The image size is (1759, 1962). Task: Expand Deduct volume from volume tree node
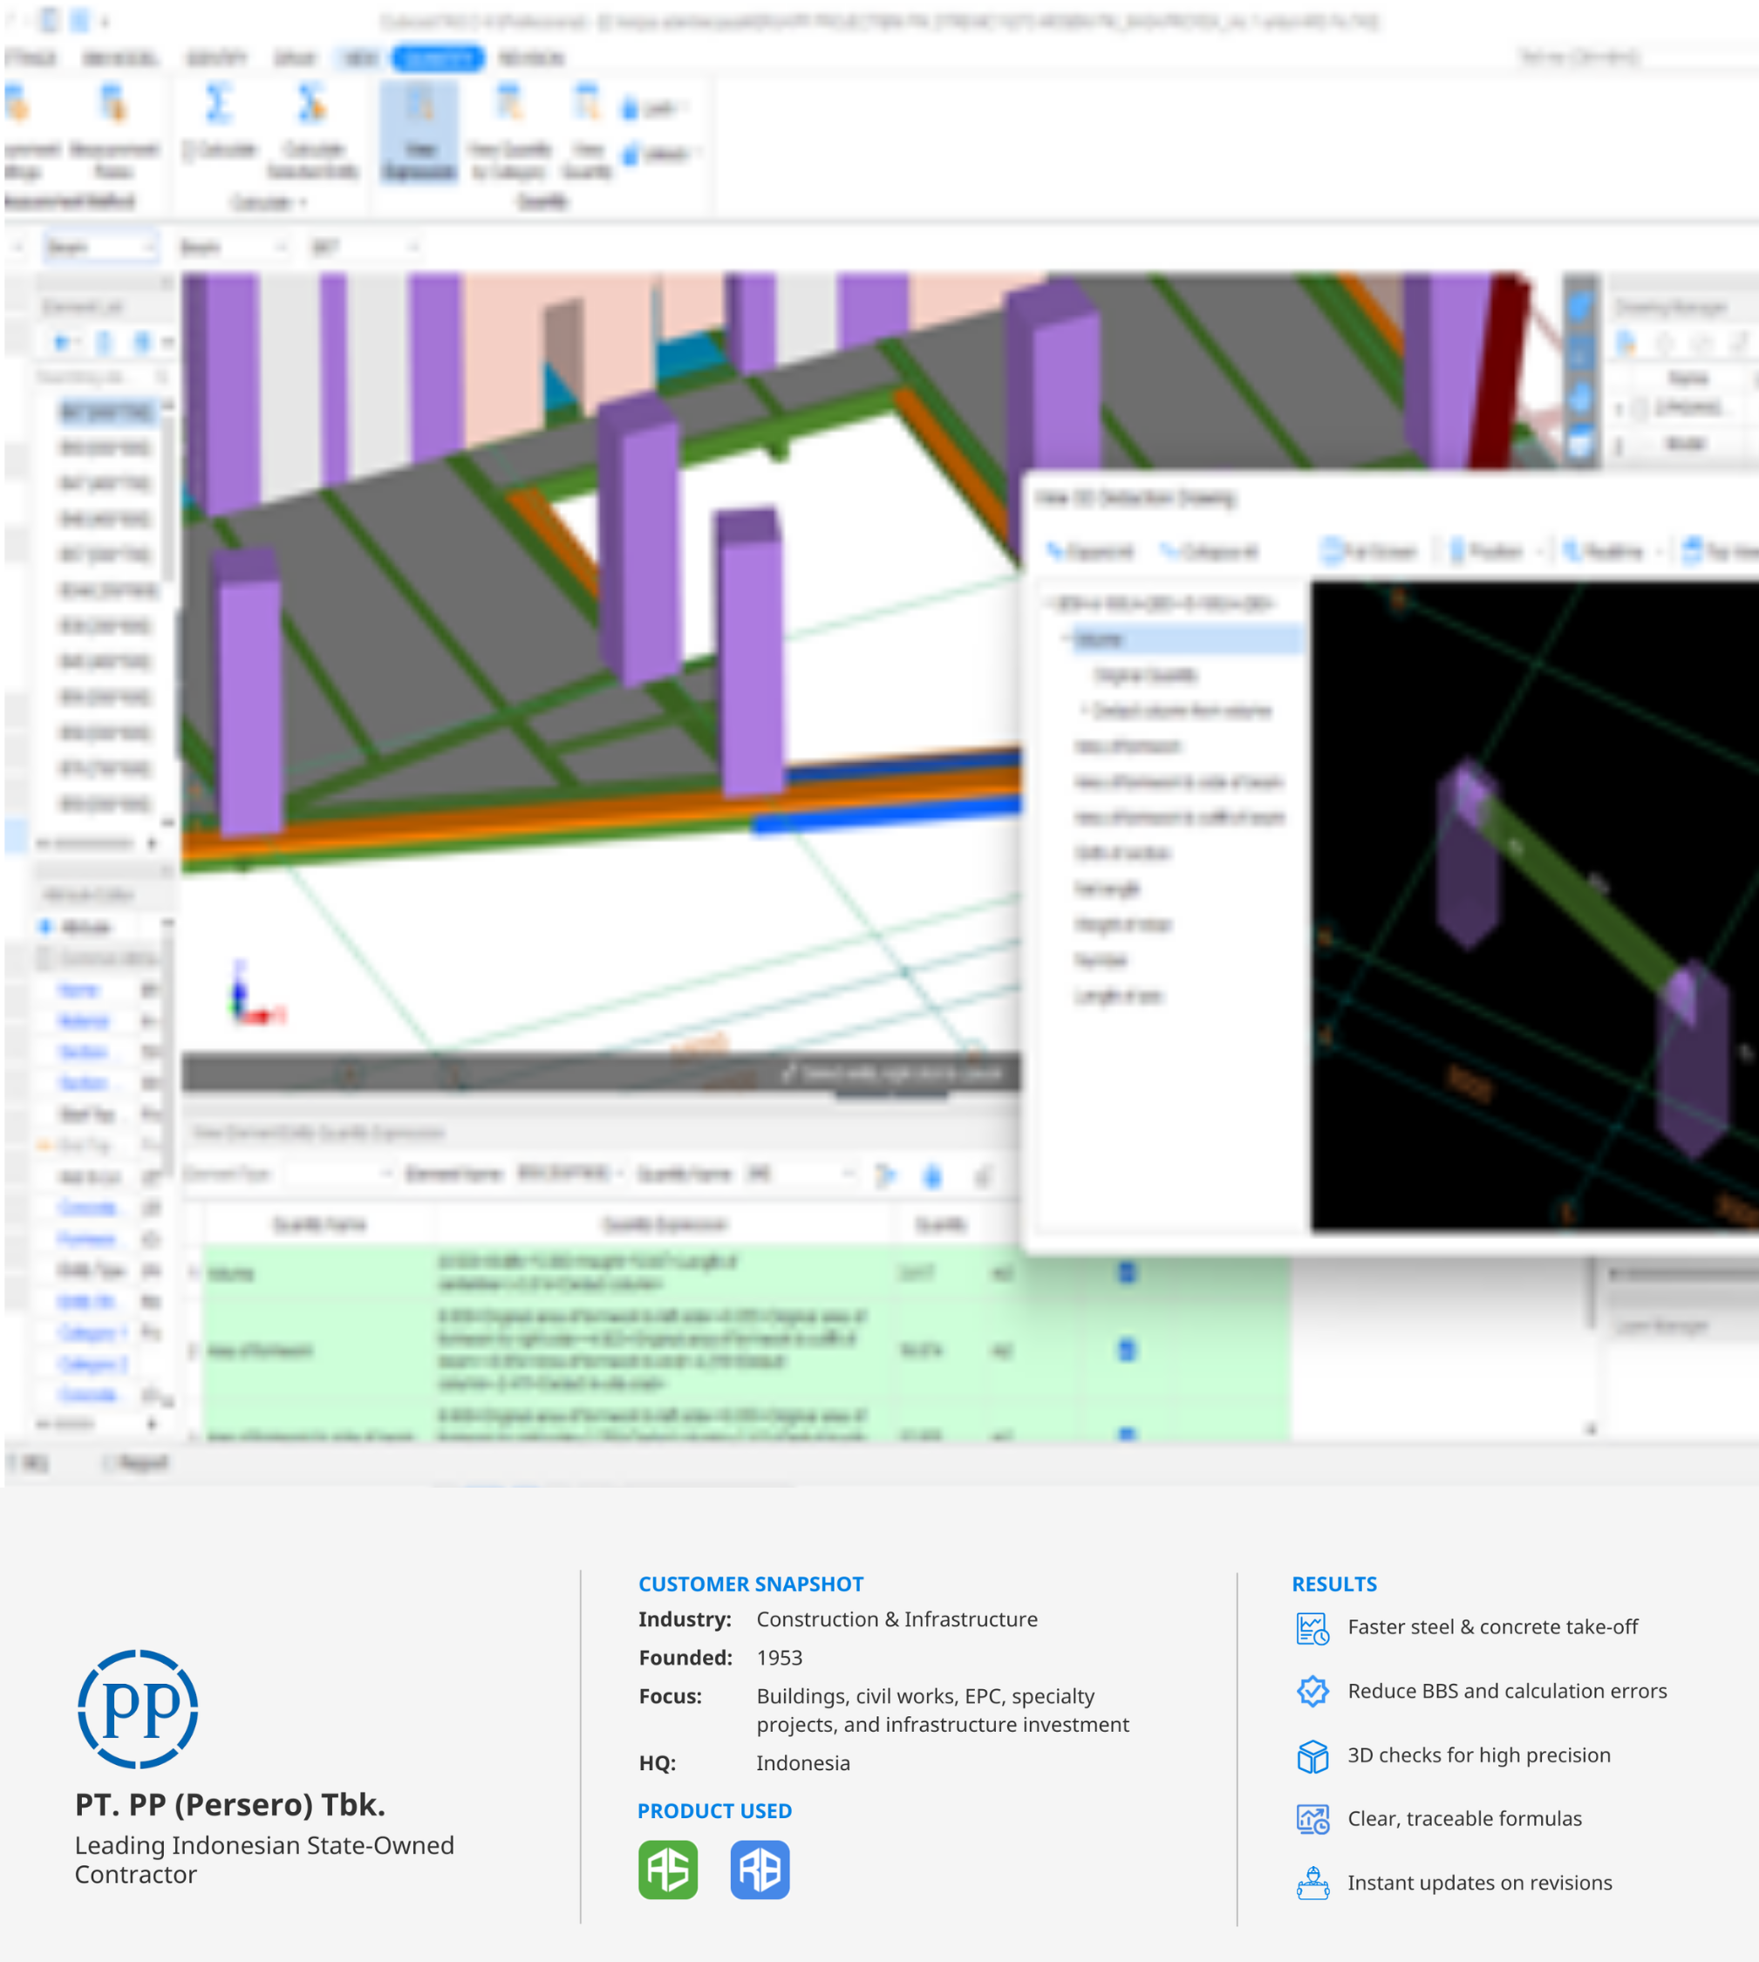point(1084,712)
